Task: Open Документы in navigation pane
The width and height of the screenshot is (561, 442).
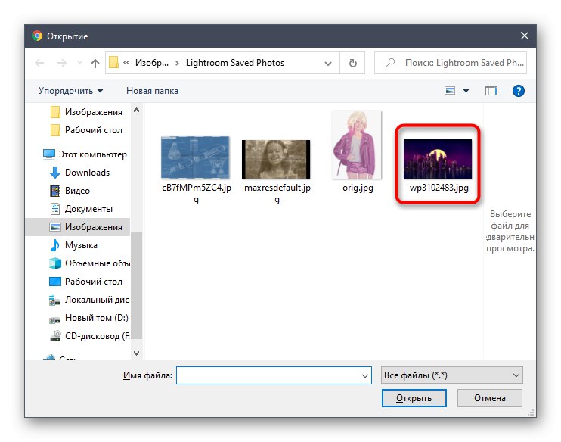Action: click(81, 209)
